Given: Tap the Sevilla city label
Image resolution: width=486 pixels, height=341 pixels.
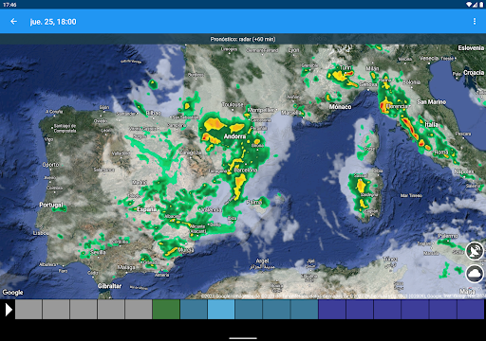Looking at the screenshot, I should point(98,252).
